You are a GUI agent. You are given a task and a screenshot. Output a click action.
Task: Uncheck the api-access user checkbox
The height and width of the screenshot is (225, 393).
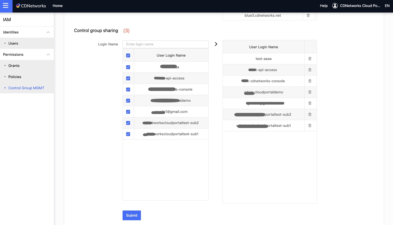tap(128, 78)
